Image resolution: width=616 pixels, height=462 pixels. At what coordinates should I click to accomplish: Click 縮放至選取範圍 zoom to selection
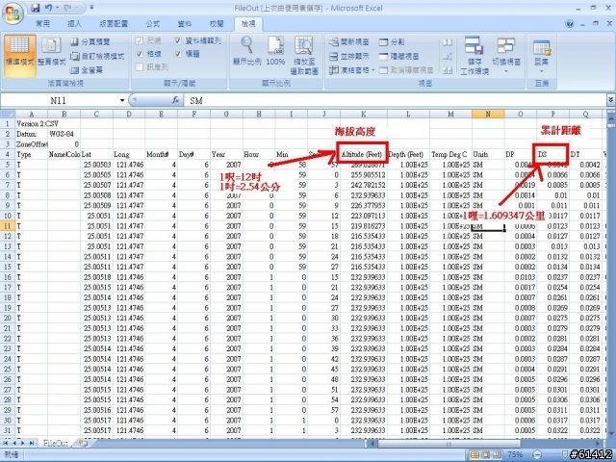(x=304, y=55)
